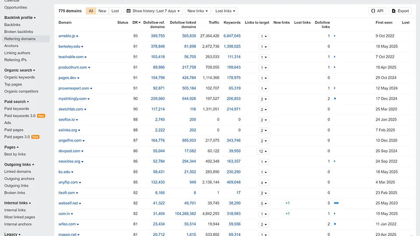420x236 pixels.
Task: Click the mystrikingly.com dofollow links bar
Action: click(335, 99)
